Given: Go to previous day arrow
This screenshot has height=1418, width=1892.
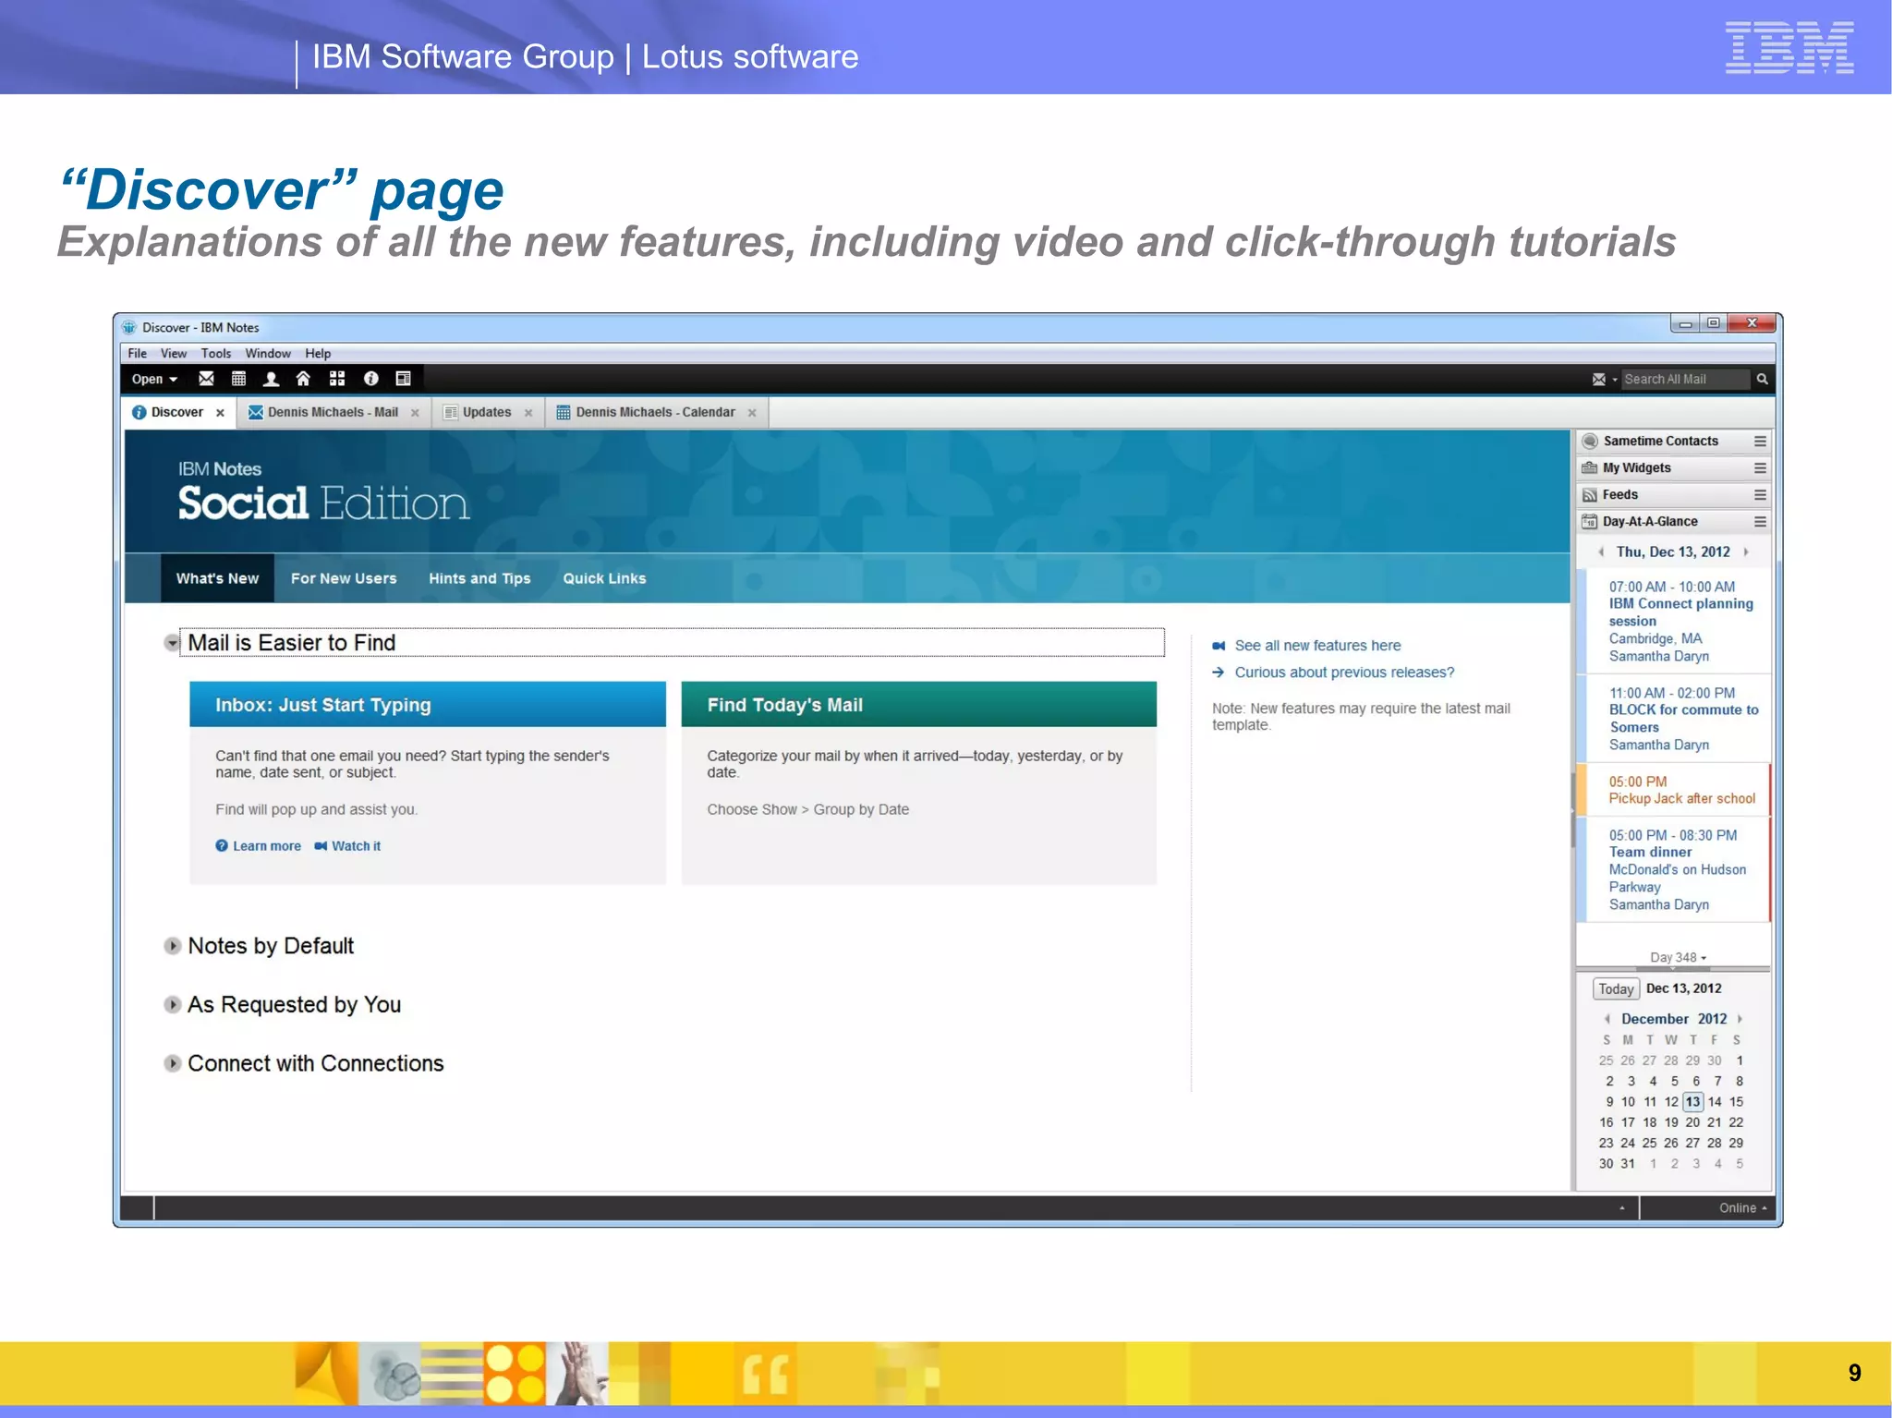Looking at the screenshot, I should tap(1601, 552).
